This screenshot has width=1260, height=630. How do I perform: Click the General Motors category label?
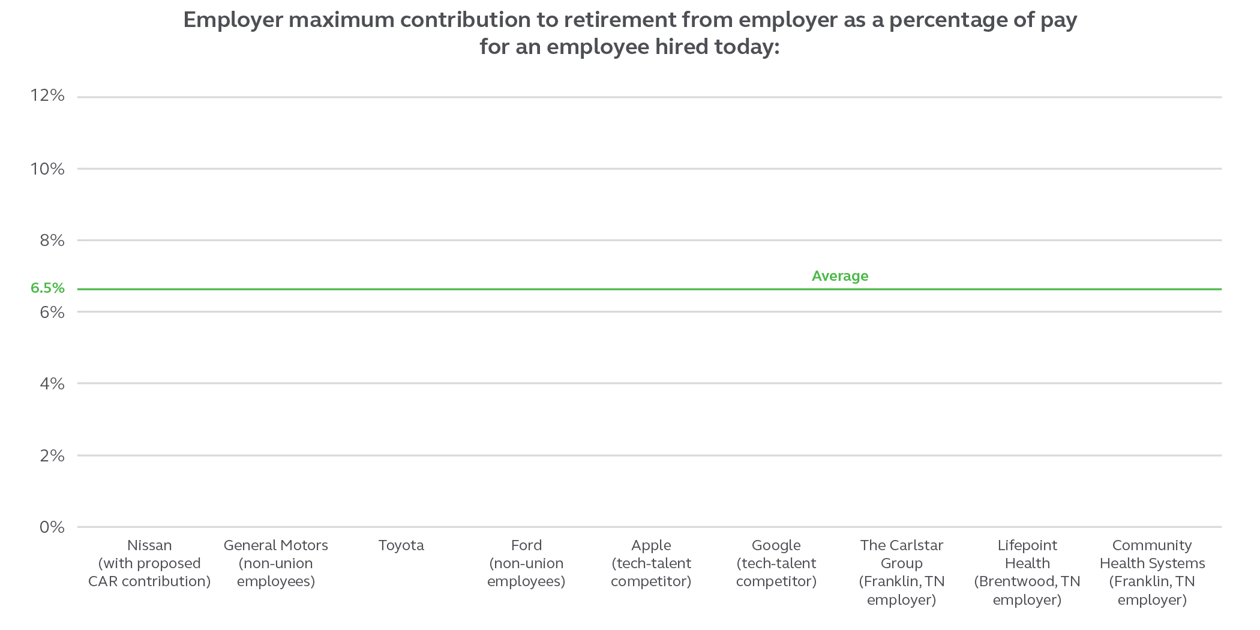(276, 563)
